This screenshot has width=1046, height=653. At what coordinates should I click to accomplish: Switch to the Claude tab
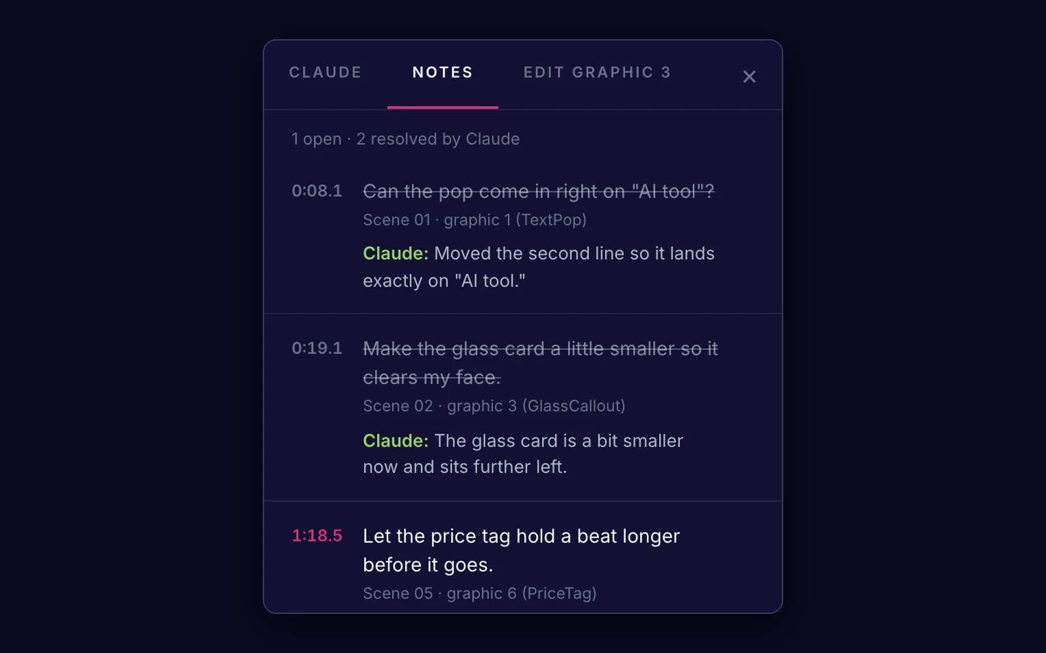pyautogui.click(x=326, y=72)
